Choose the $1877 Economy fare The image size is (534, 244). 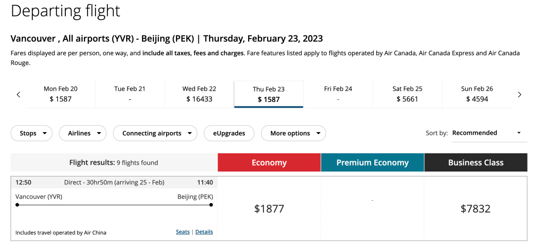(x=269, y=209)
